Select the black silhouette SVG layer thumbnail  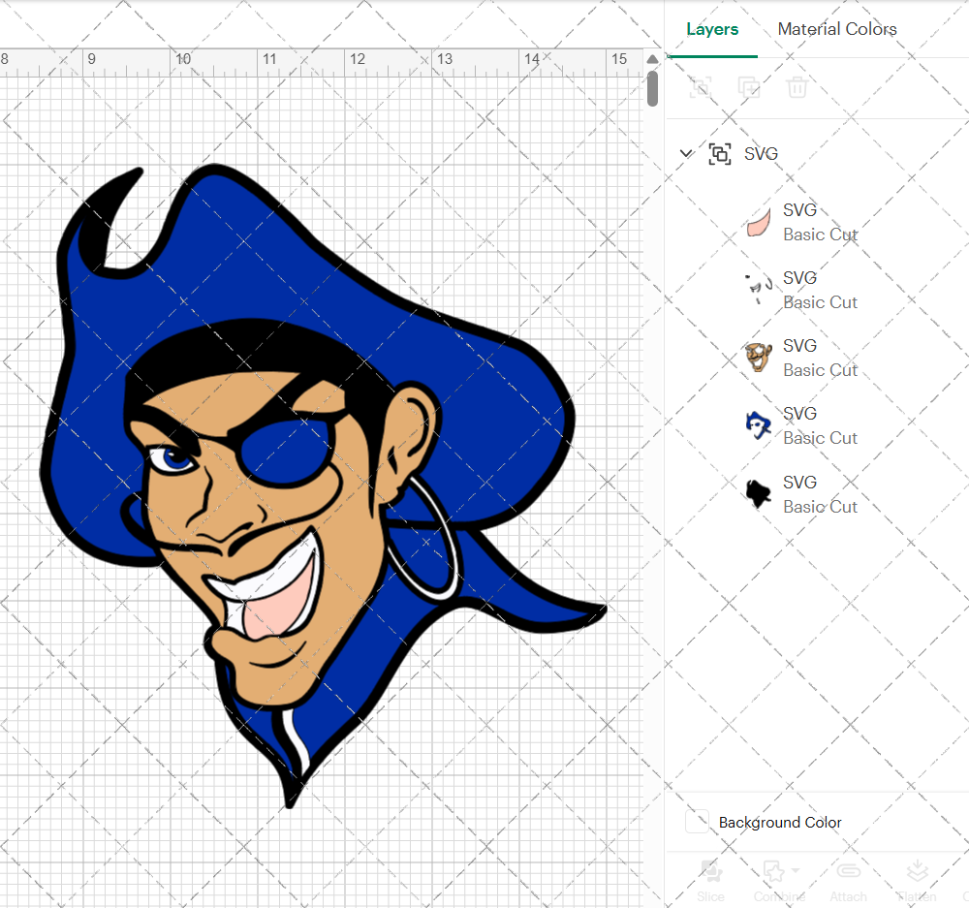coord(759,494)
